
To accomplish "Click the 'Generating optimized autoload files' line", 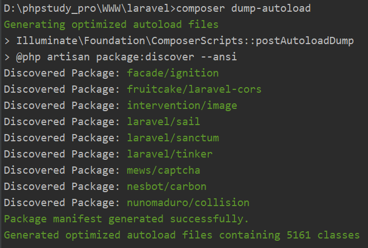I will click(111, 25).
